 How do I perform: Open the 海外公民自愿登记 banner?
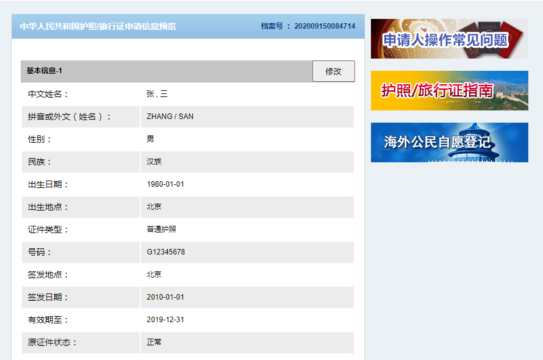point(450,142)
